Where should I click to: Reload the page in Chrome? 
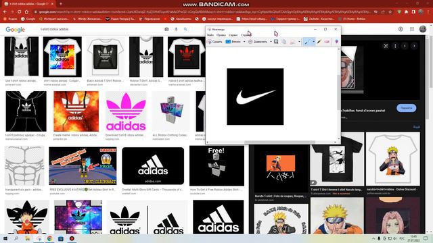20,12
